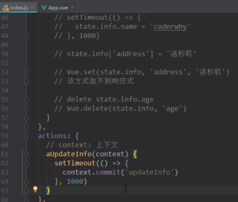
Task: Switch to the App.vue tab
Action: [58, 7]
